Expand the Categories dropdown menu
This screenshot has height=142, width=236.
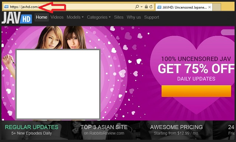(x=99, y=17)
